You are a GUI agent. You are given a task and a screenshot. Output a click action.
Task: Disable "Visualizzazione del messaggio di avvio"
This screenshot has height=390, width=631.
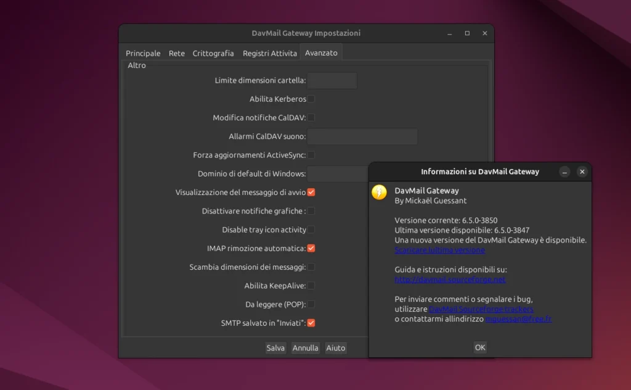pos(311,192)
